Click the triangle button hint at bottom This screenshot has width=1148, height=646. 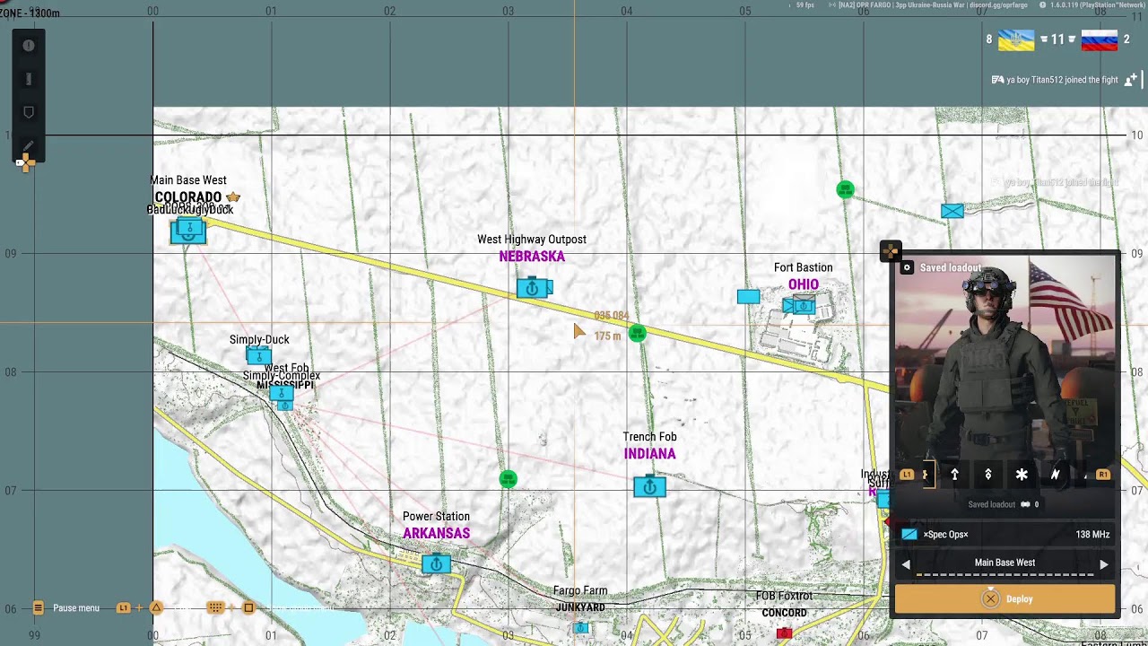pyautogui.click(x=156, y=607)
